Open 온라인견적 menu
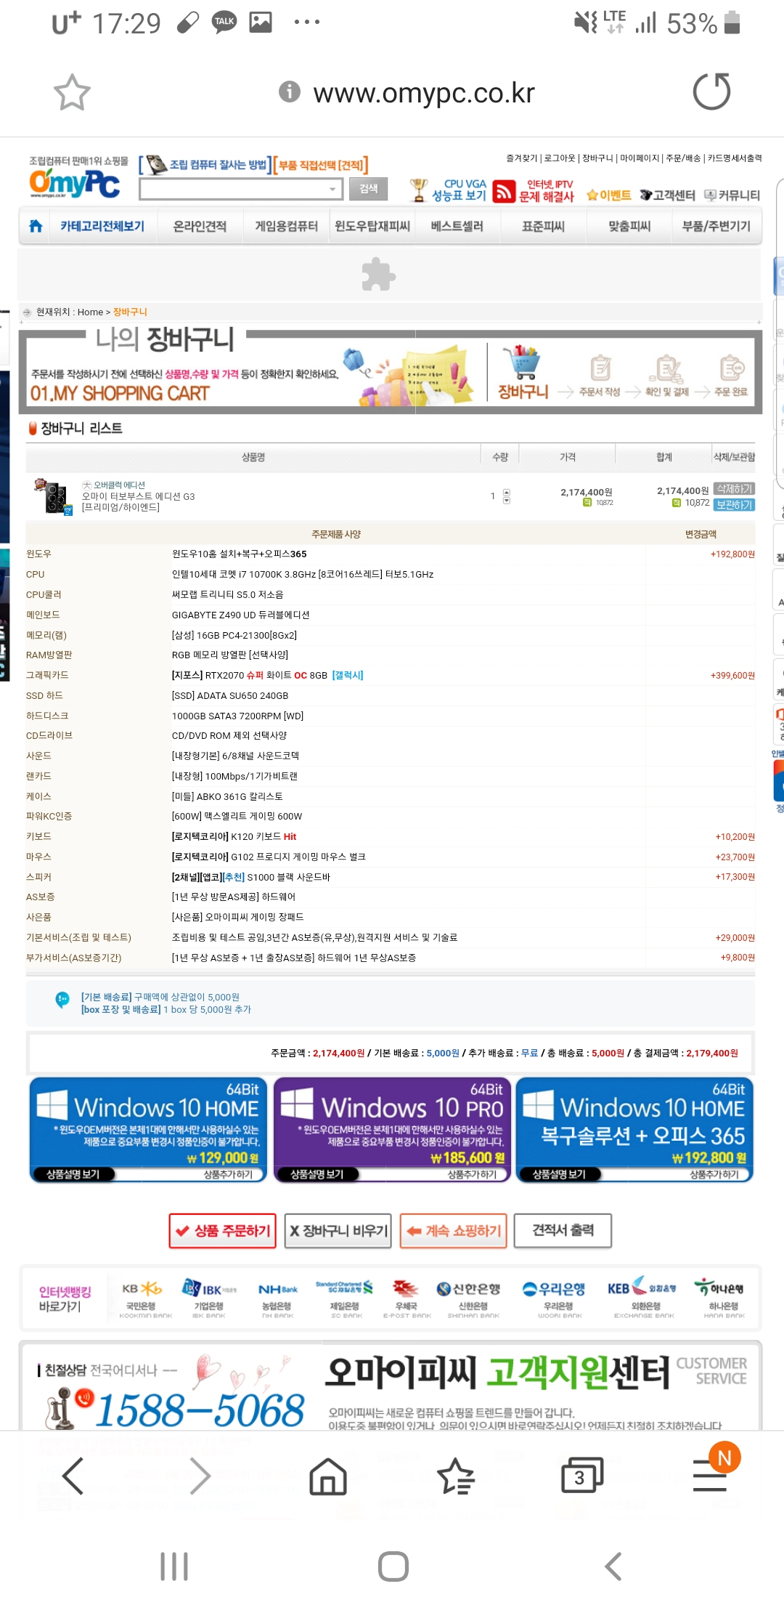The image size is (784, 1613). click(x=200, y=226)
